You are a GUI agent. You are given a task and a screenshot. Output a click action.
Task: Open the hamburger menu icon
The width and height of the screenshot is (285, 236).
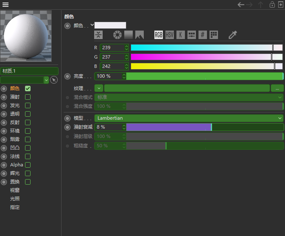[x=6, y=5]
